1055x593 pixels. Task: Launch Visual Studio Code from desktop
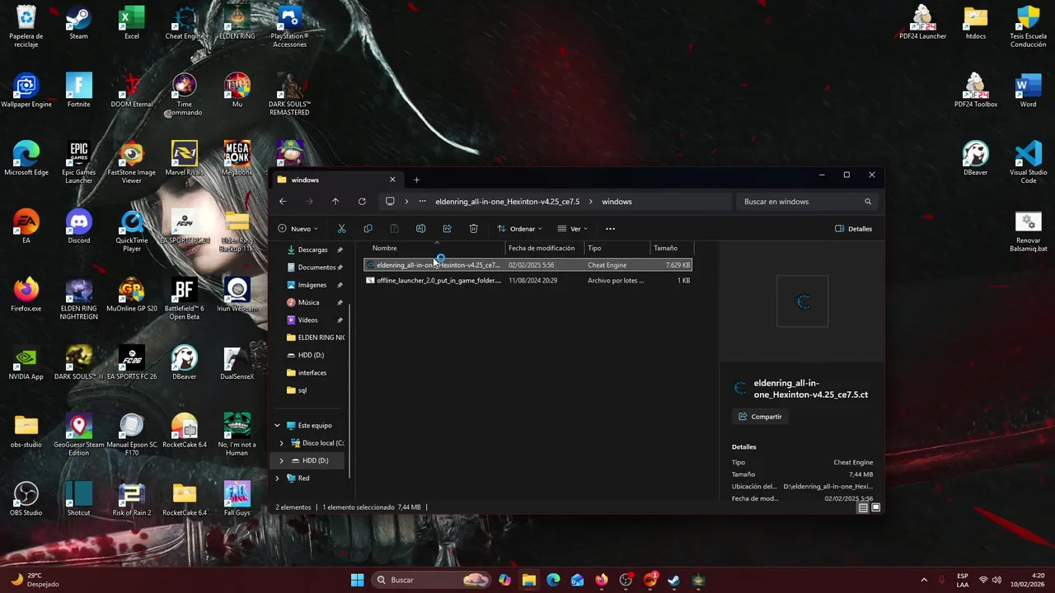coord(1029,161)
